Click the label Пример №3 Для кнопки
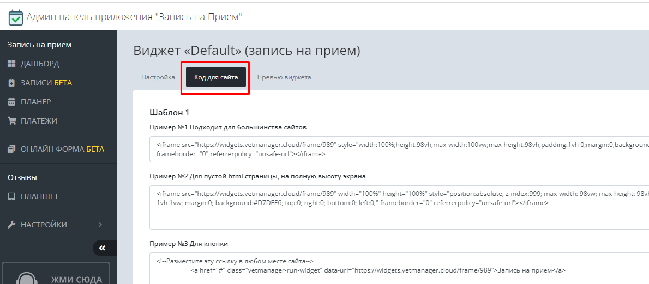 click(189, 244)
